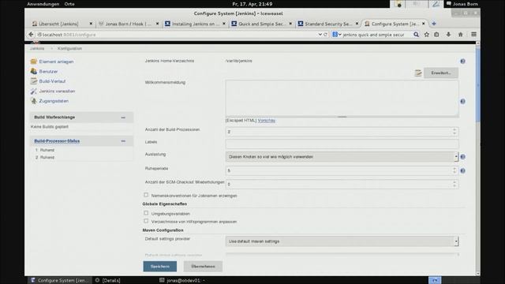This screenshot has width=505, height=284.
Task: Adjust the Ruheperiode spinner arrows
Action: 454,170
